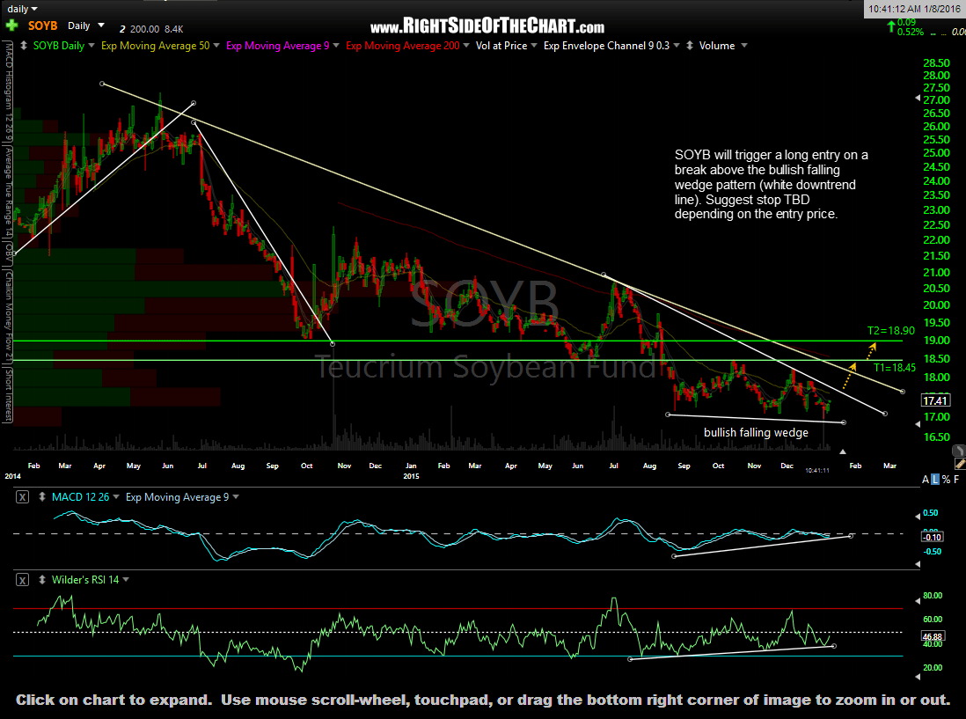Open the daily timeframe dropdown at top left
The height and width of the screenshot is (719, 966).
[22, 7]
